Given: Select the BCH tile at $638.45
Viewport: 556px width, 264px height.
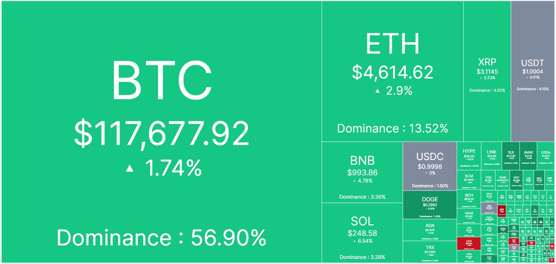Looking at the screenshot, I should click(469, 199).
